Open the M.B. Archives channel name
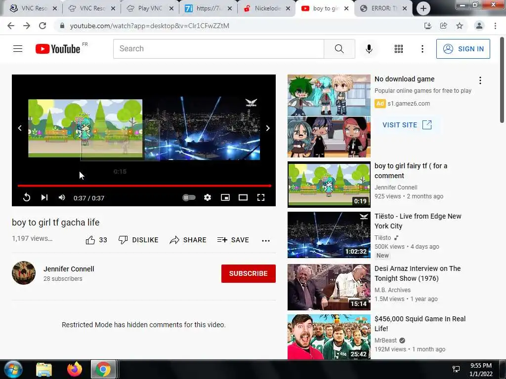Viewport: 506px width, 379px height. (392, 290)
